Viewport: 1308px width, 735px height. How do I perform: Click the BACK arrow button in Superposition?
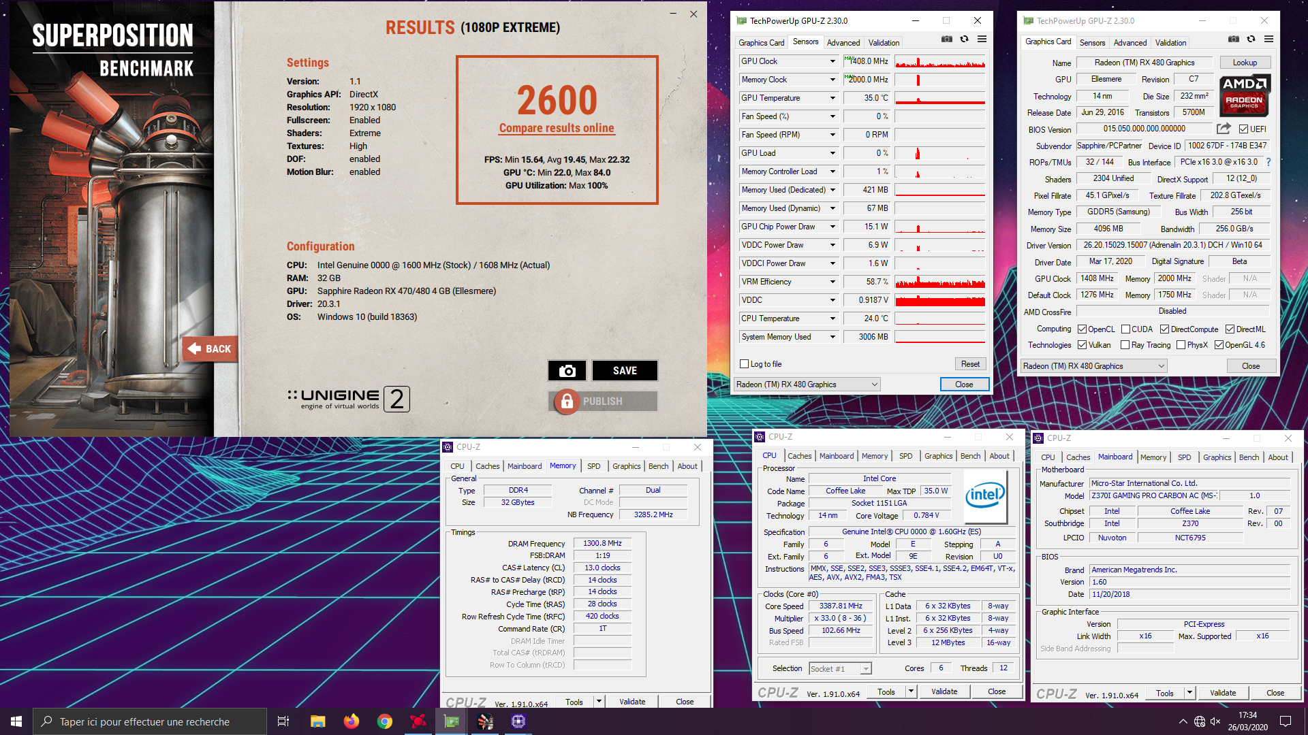click(210, 349)
